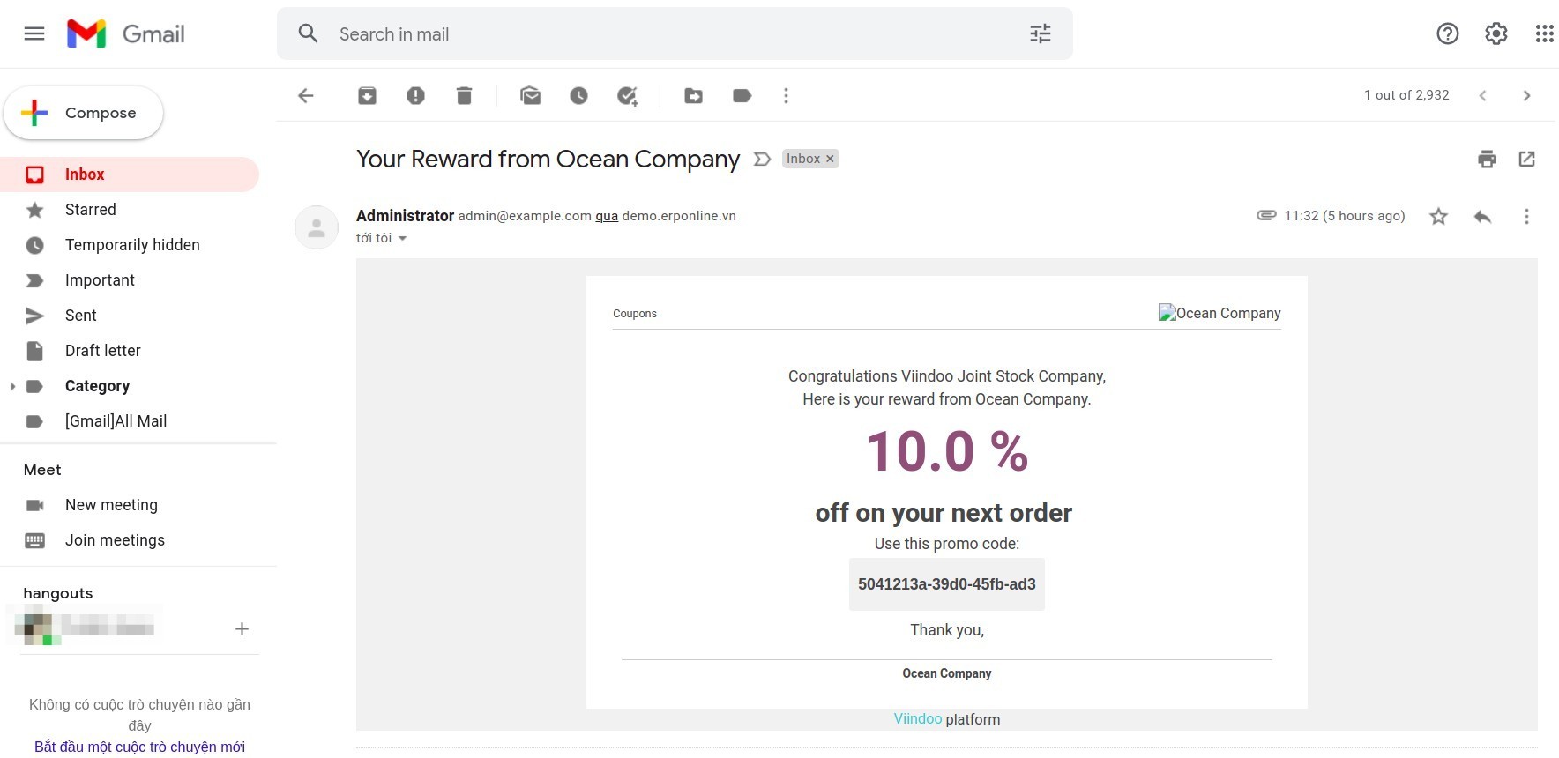Open the Inbox folder
Viewport: 1559px width, 758px height.
[130, 175]
